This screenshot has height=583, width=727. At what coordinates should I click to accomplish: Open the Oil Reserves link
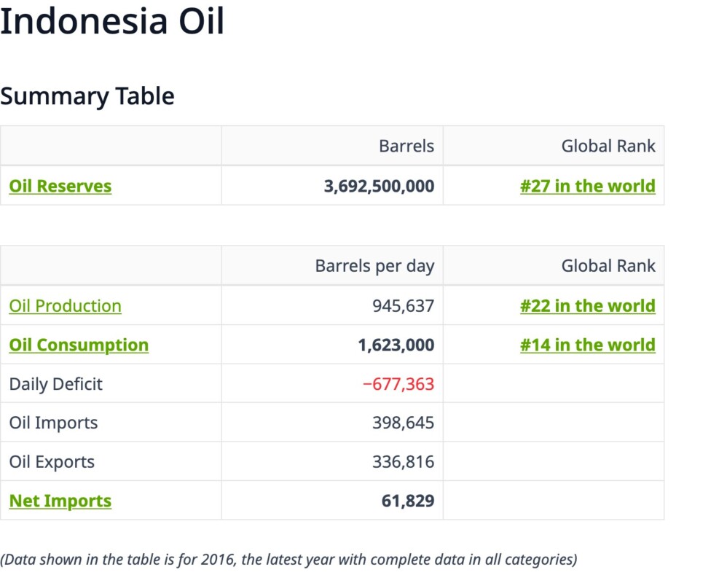pyautogui.click(x=60, y=186)
